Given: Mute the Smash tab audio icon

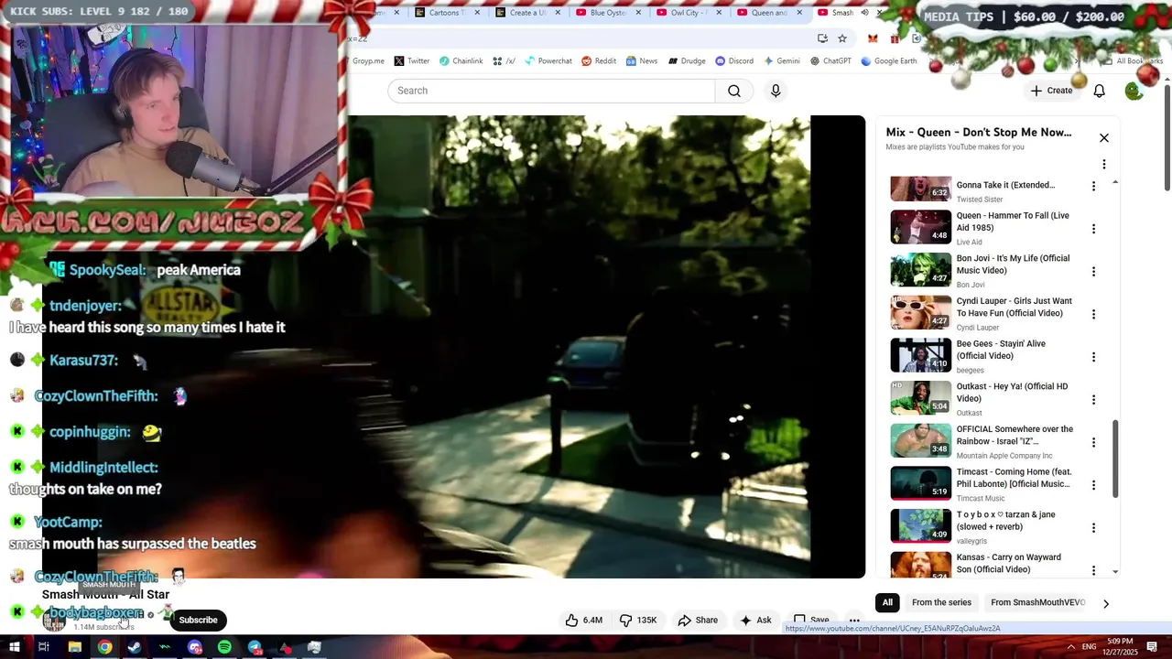Looking at the screenshot, I should click(x=864, y=13).
